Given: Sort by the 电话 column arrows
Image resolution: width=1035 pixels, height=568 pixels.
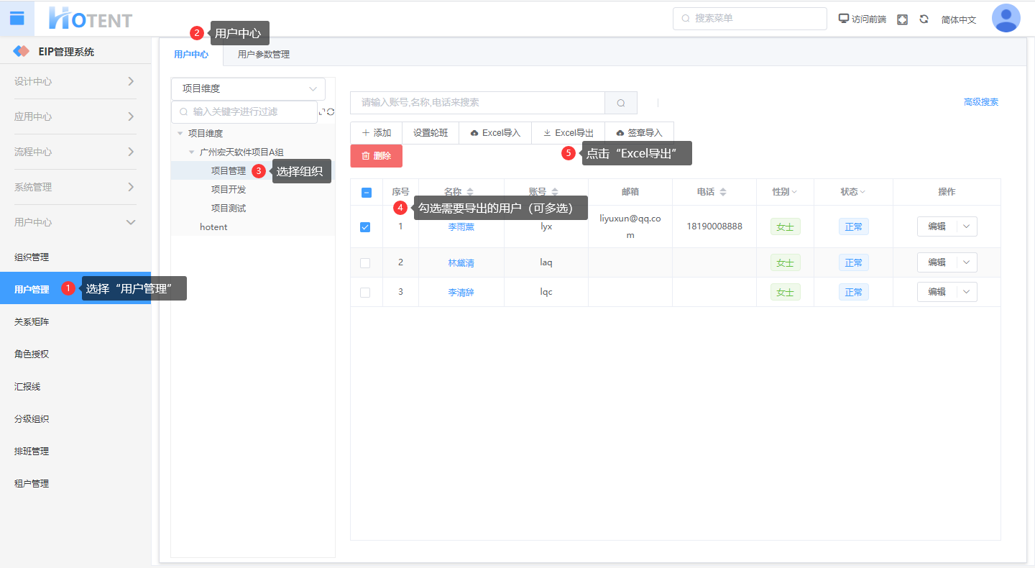Looking at the screenshot, I should 722,192.
